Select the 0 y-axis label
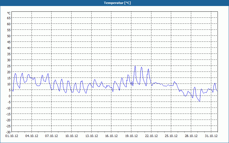Image resolution: width=229 pixels, height=143 pixels. [10, 96]
